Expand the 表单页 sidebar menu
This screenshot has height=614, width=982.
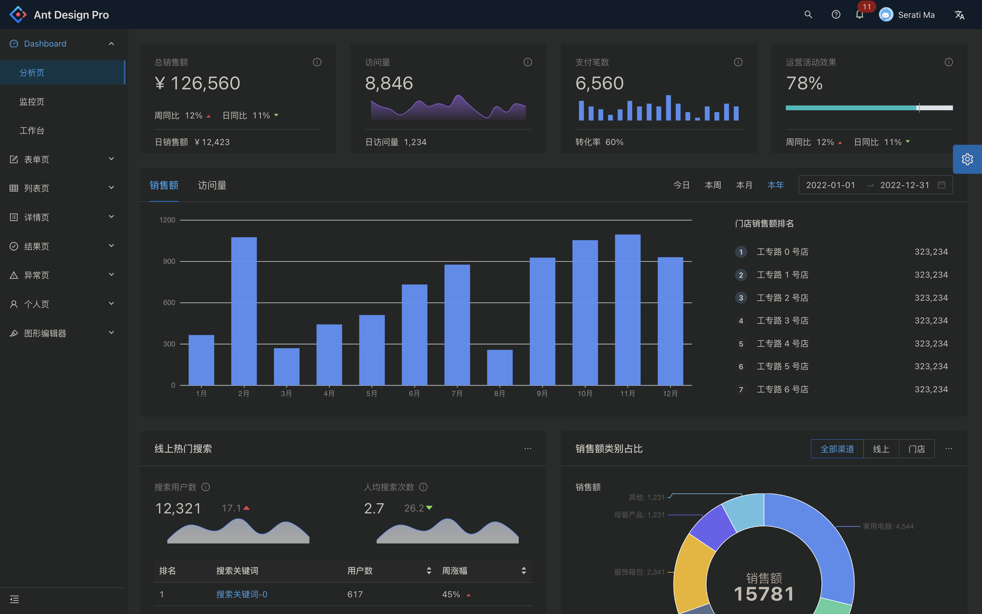(x=62, y=159)
